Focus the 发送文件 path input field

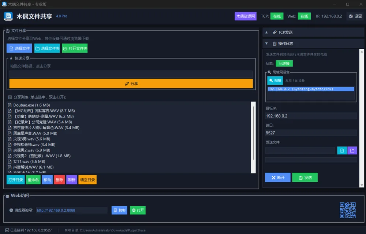click(x=300, y=150)
